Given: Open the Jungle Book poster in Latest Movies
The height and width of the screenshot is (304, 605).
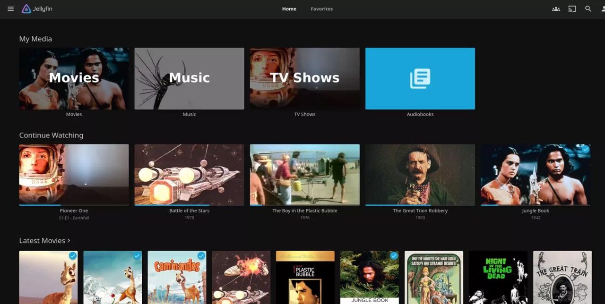Looking at the screenshot, I should [370, 277].
